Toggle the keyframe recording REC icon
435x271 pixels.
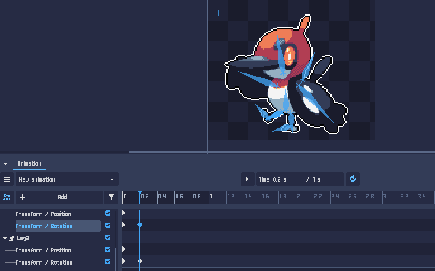click(7, 197)
